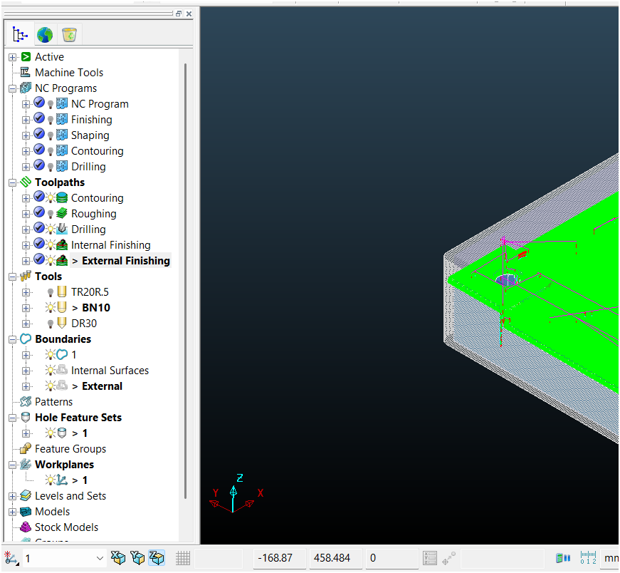Click the External Finishing toolpath icon
The image size is (620, 573).
tap(62, 260)
